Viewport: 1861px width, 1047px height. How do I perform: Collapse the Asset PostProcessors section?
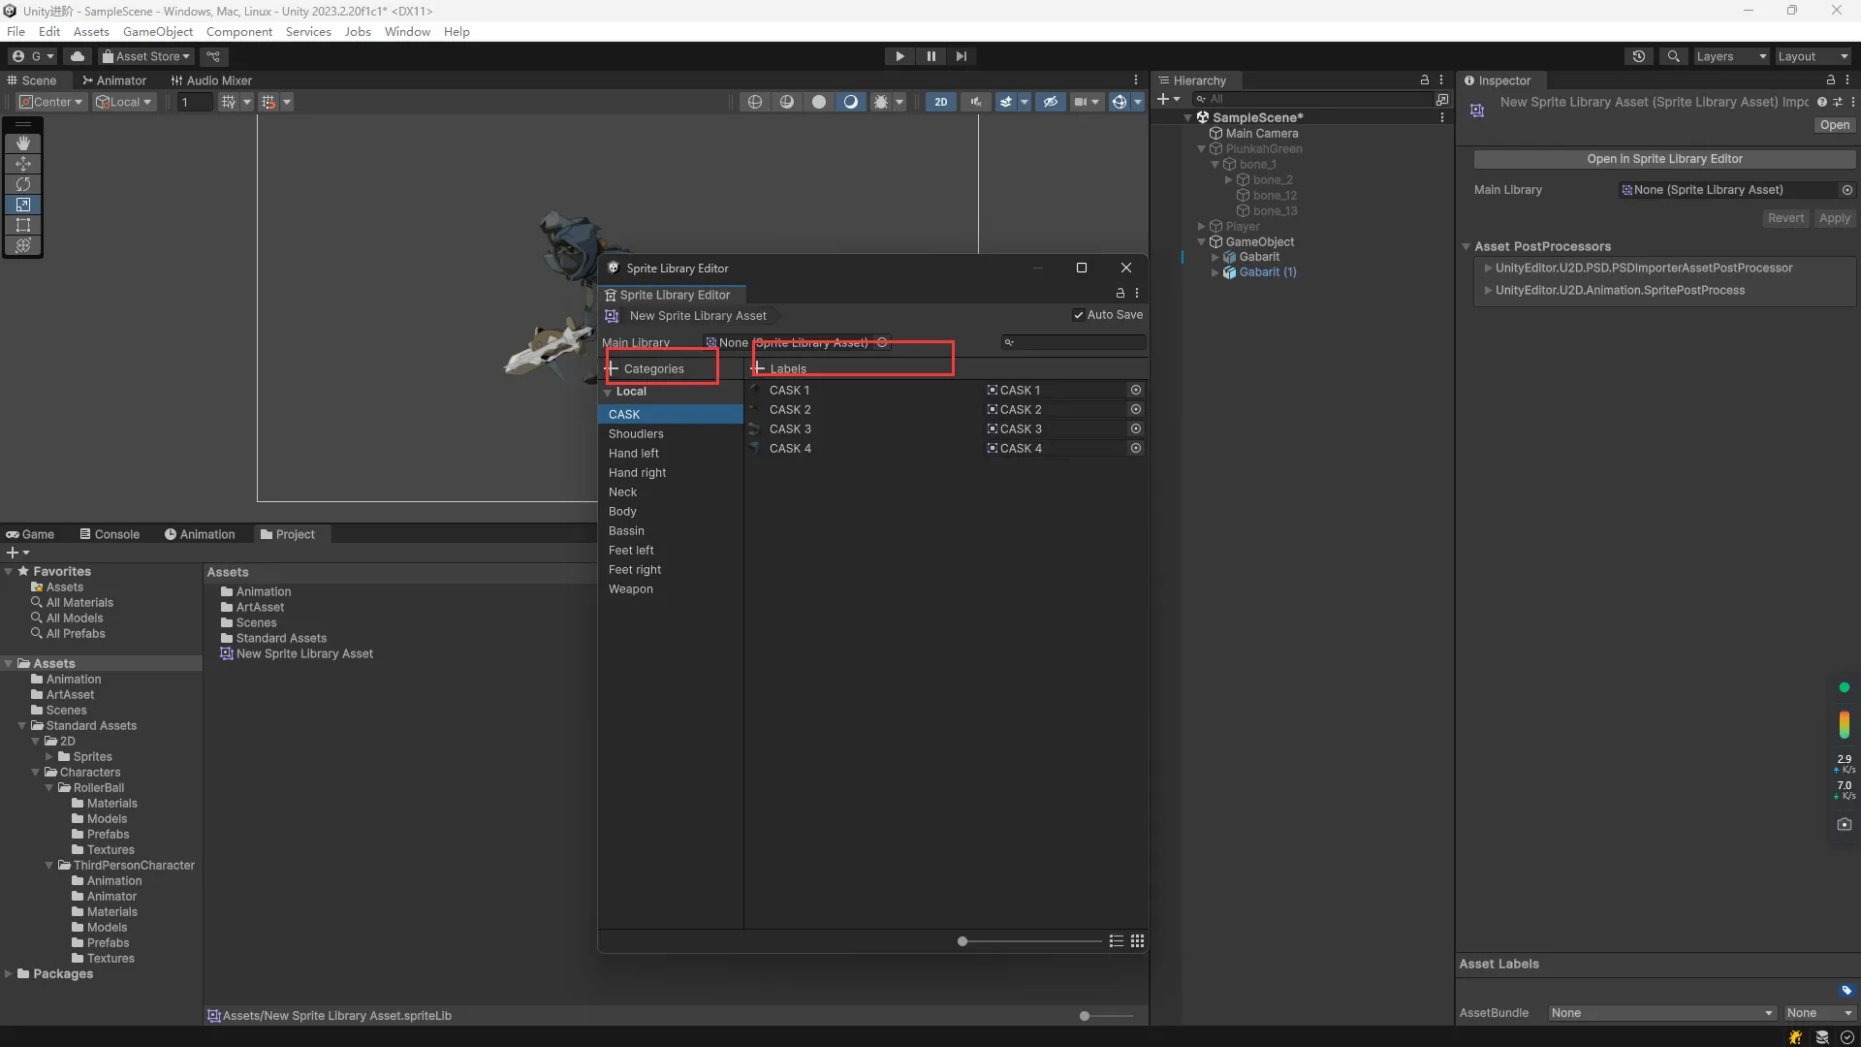tap(1467, 246)
